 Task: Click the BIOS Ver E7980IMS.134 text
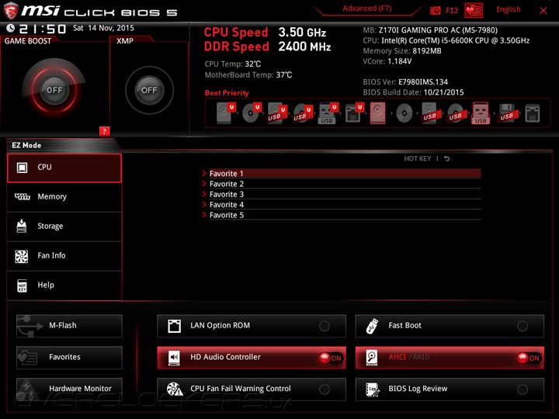405,82
